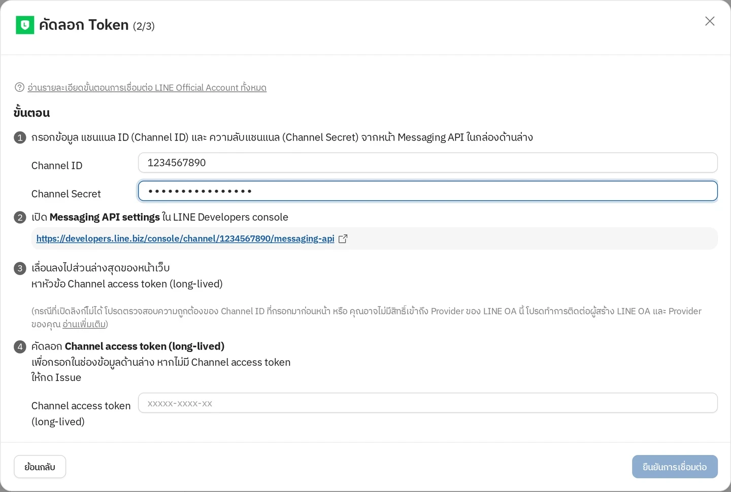731x492 pixels.
Task: Click the "Messaging API settings" bold text
Action: pyautogui.click(x=105, y=217)
